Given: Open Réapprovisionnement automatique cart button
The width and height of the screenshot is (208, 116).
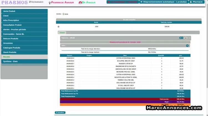Looking at the screenshot, I should click(x=164, y=2).
